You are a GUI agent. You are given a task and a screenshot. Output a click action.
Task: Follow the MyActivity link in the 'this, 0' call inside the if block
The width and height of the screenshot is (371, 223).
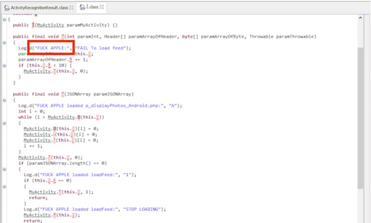pyautogui.click(x=37, y=71)
